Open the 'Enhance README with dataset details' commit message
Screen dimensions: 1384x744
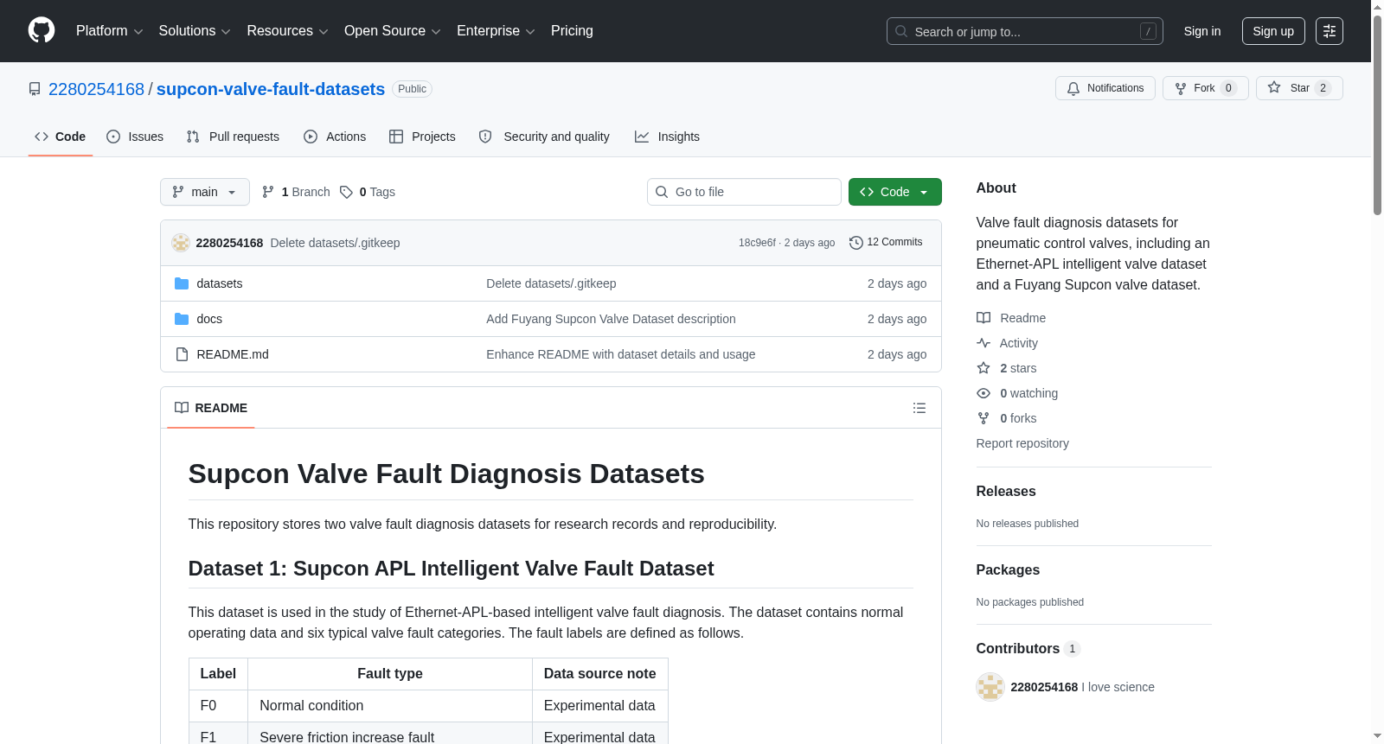pyautogui.click(x=621, y=354)
